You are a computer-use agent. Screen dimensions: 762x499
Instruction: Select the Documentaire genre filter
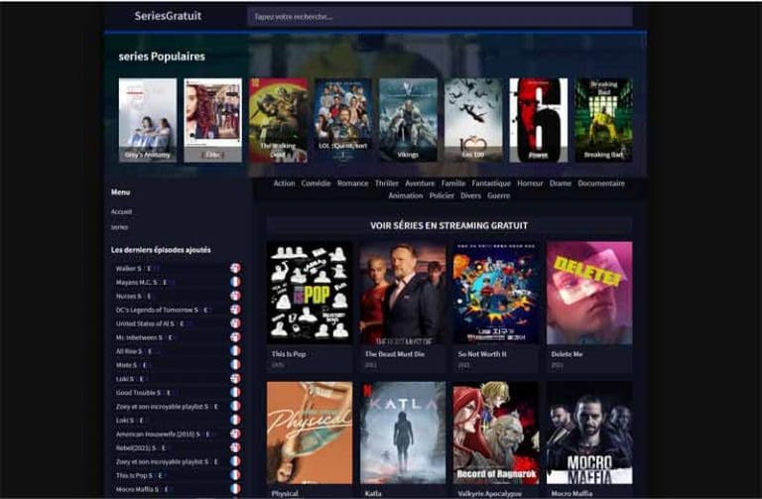601,184
